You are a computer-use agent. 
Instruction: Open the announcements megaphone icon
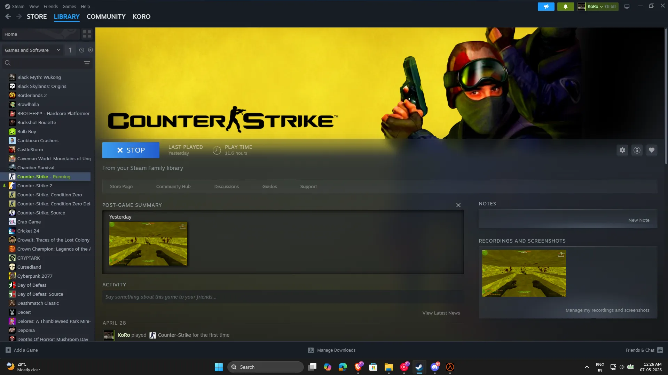coord(546,6)
